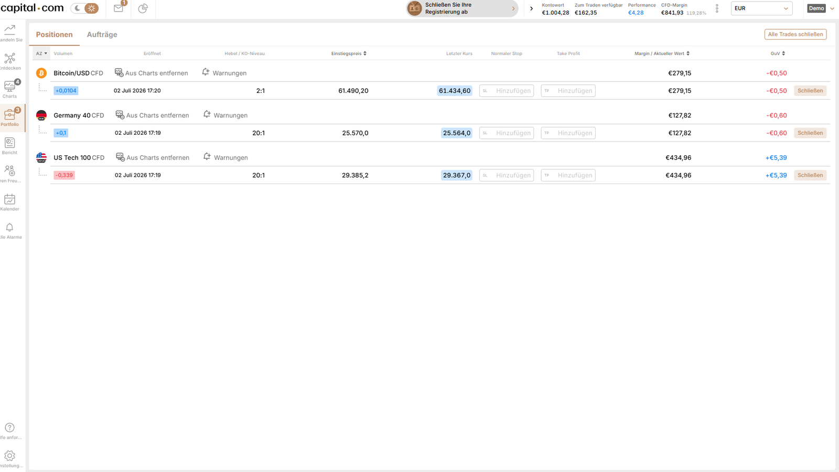
Task: Toggle the dark/light theme switch
Action: 85,8
